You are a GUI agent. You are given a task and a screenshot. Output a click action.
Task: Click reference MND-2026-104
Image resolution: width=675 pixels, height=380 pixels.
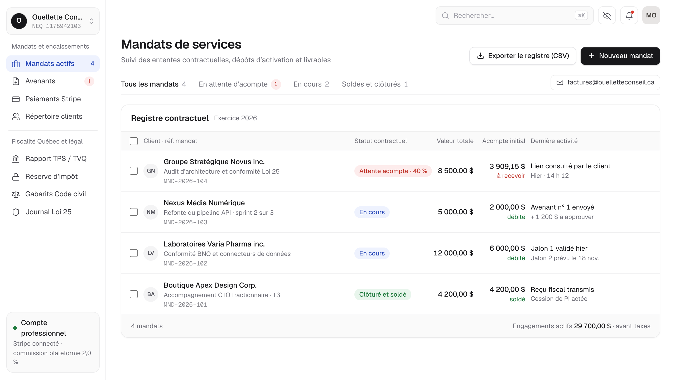[x=185, y=181]
